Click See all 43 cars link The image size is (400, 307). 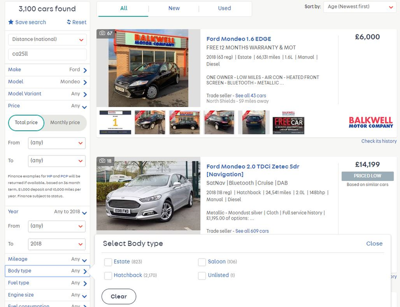(250, 95)
